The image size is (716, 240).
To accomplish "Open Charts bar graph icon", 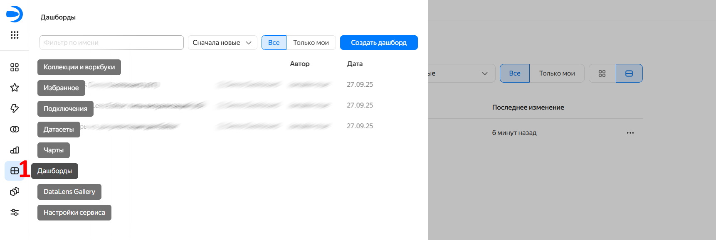I will [x=15, y=150].
